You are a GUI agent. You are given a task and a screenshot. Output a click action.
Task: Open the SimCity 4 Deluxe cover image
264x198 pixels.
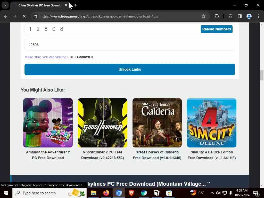[212, 123]
